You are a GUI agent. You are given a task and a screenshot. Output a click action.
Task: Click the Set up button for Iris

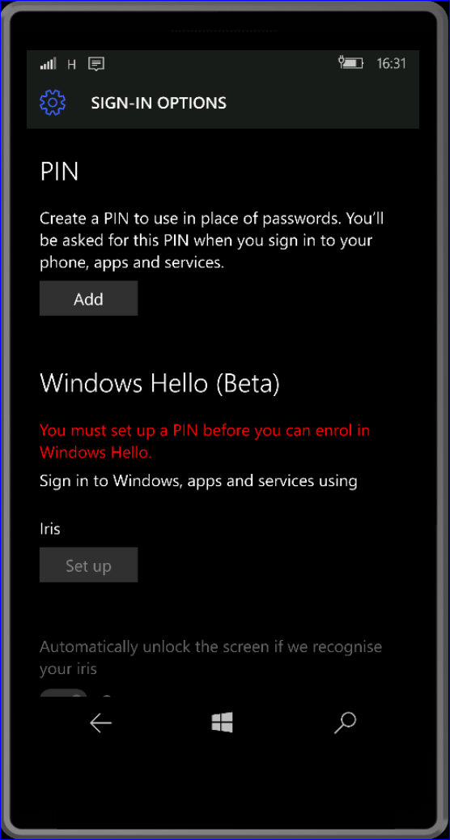pyautogui.click(x=88, y=565)
